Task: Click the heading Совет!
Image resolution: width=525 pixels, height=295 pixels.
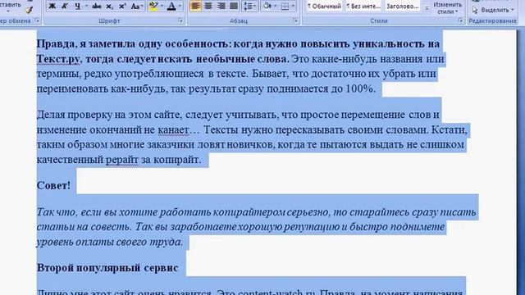Action: coord(53,185)
